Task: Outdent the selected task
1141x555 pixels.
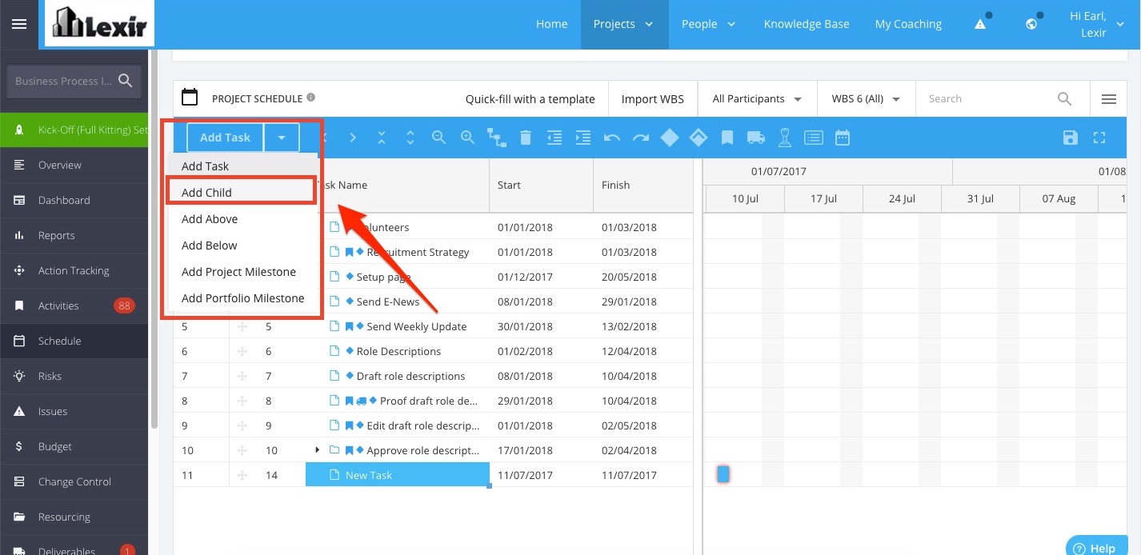Action: coord(554,138)
